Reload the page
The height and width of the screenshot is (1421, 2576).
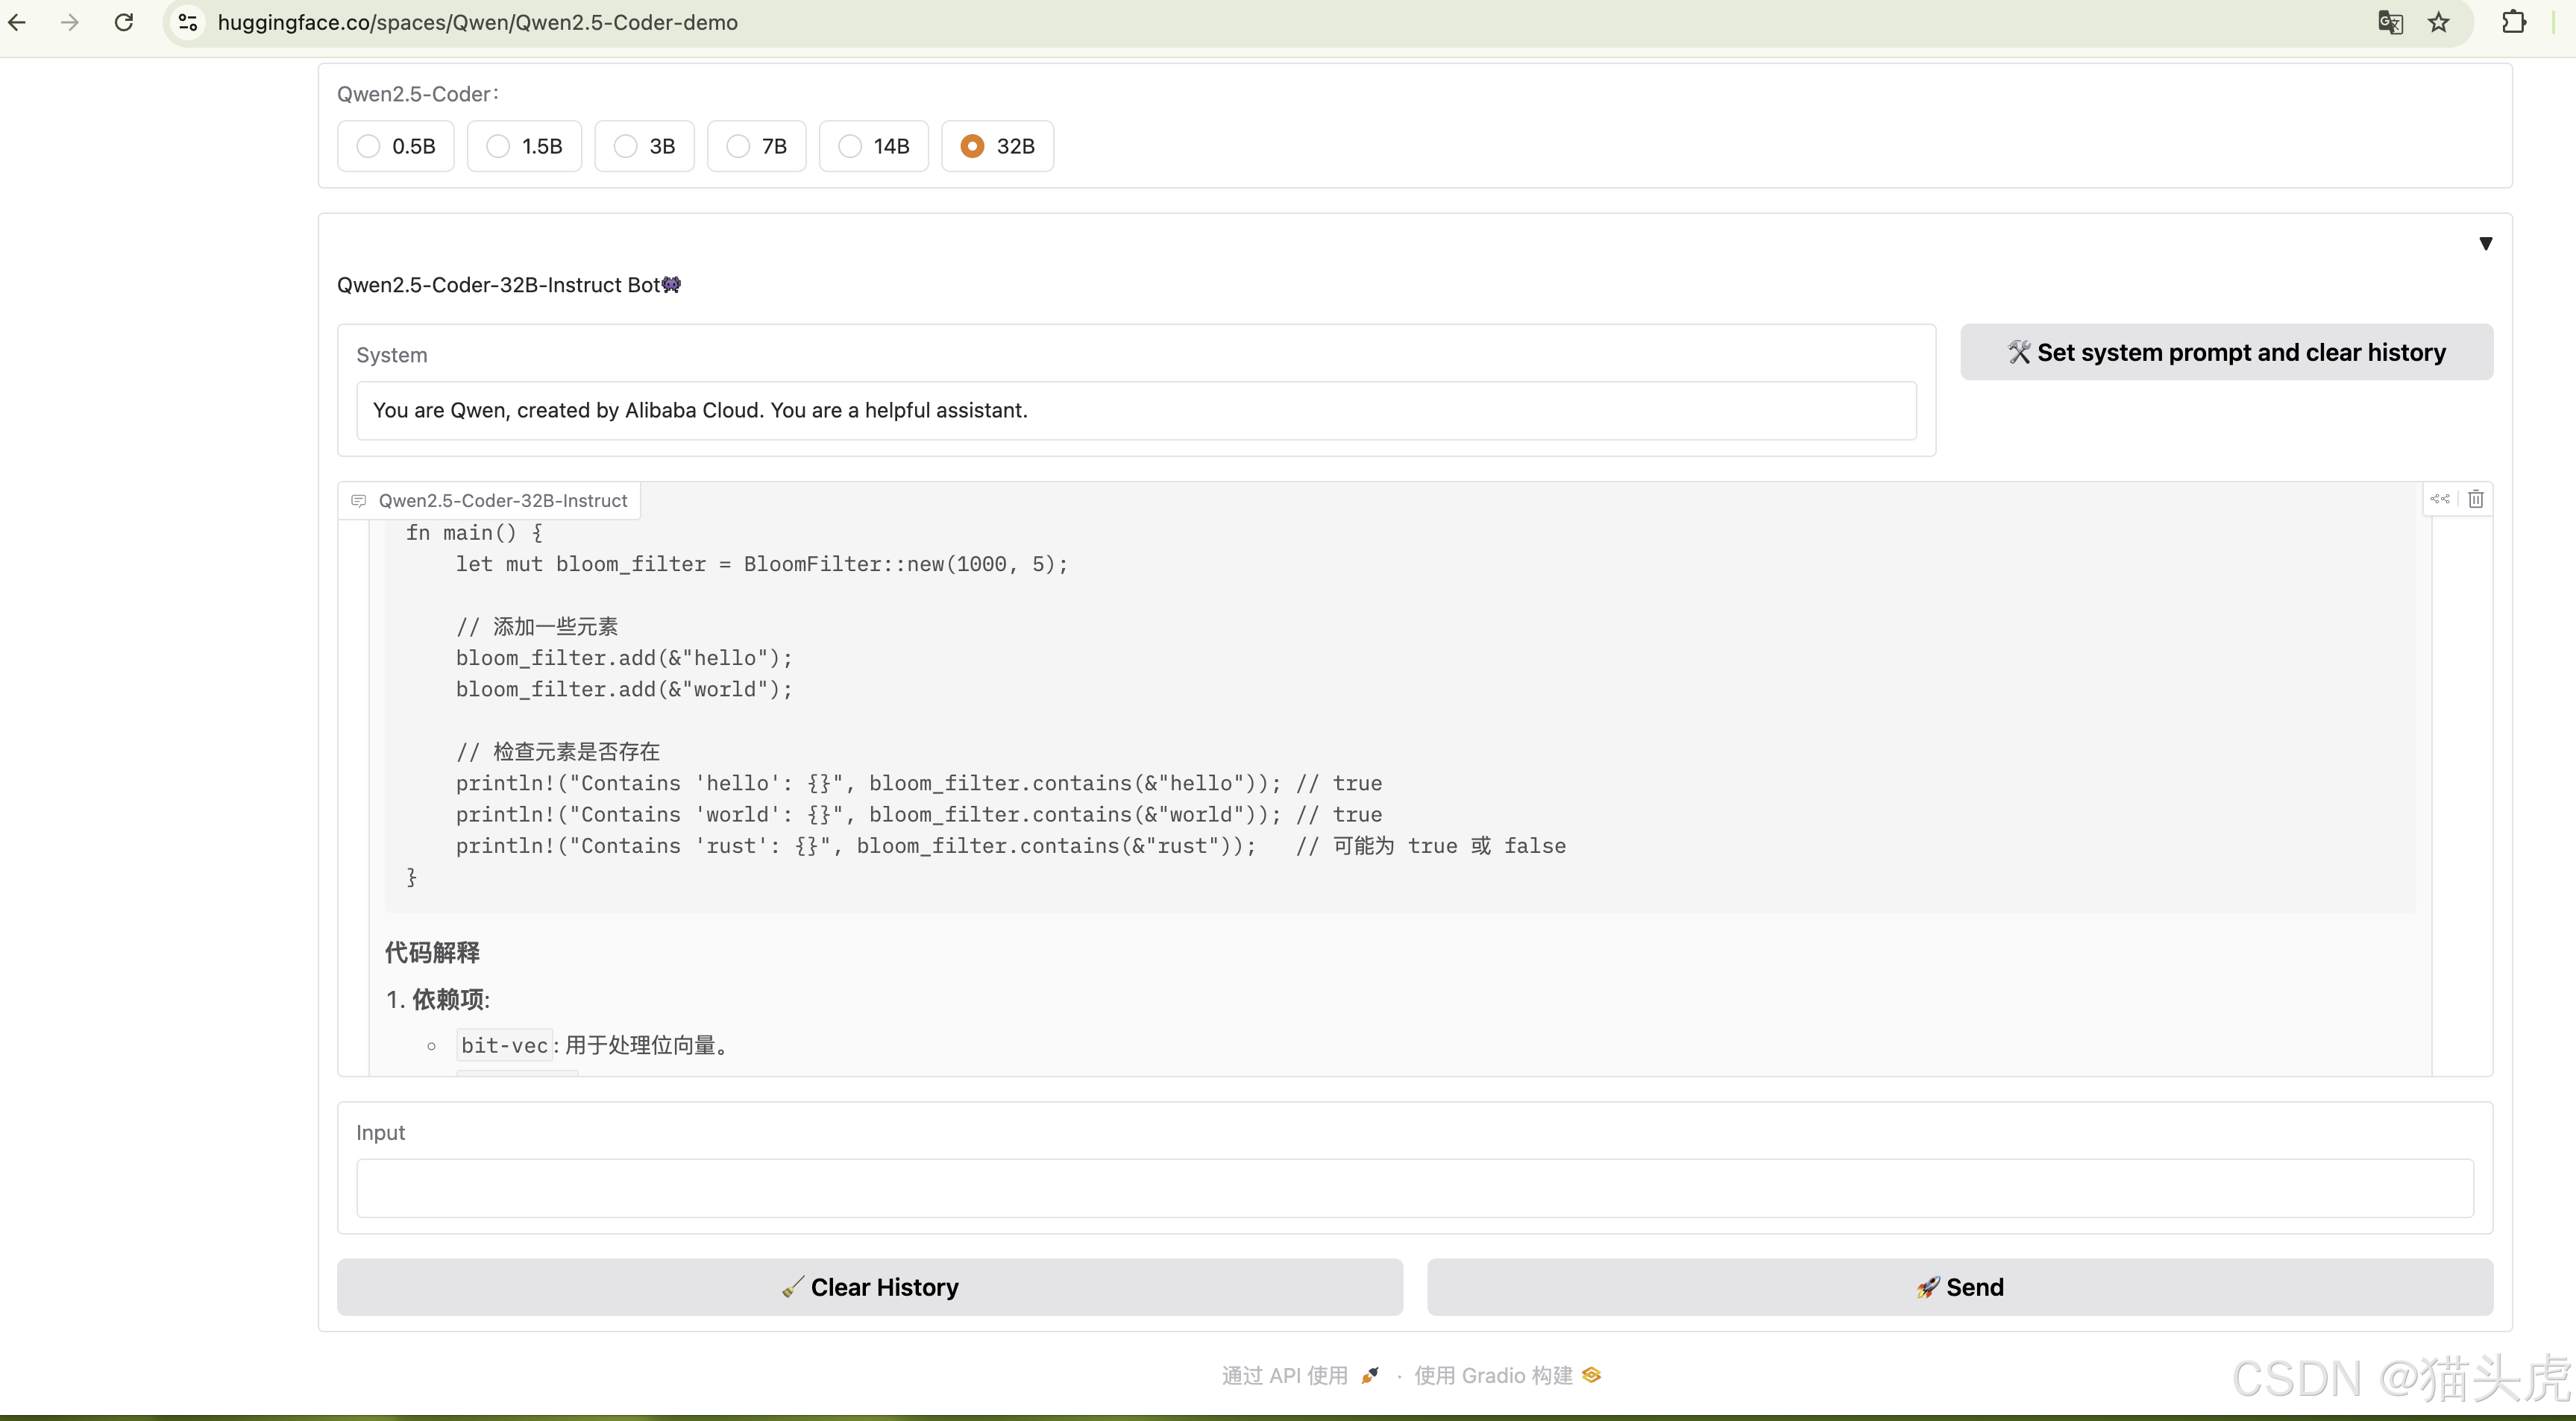coord(124,22)
